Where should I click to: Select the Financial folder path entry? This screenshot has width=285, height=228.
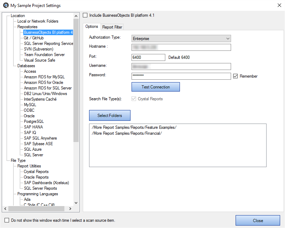click(x=127, y=133)
